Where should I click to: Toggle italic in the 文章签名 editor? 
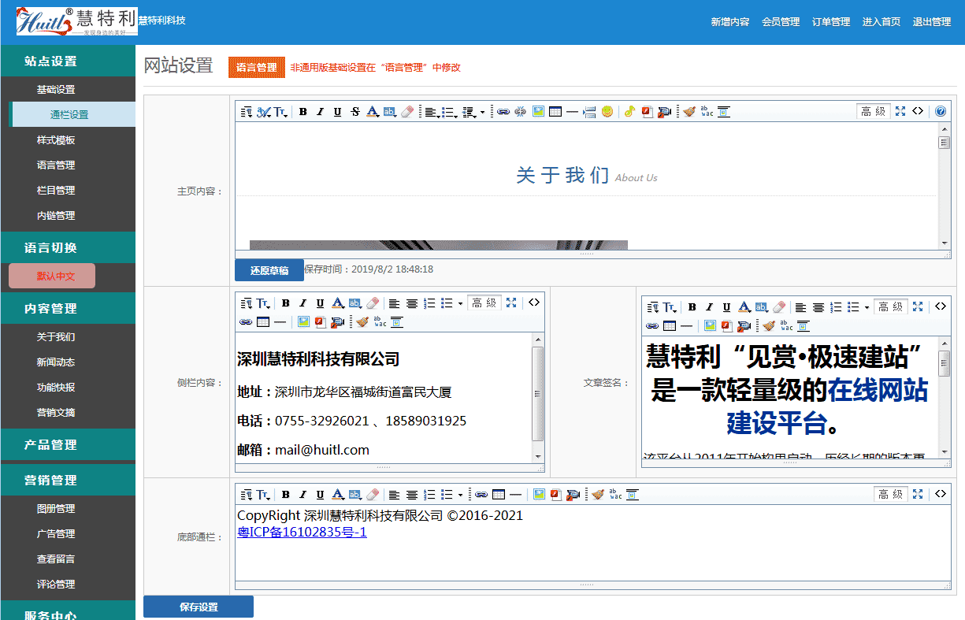pos(709,307)
